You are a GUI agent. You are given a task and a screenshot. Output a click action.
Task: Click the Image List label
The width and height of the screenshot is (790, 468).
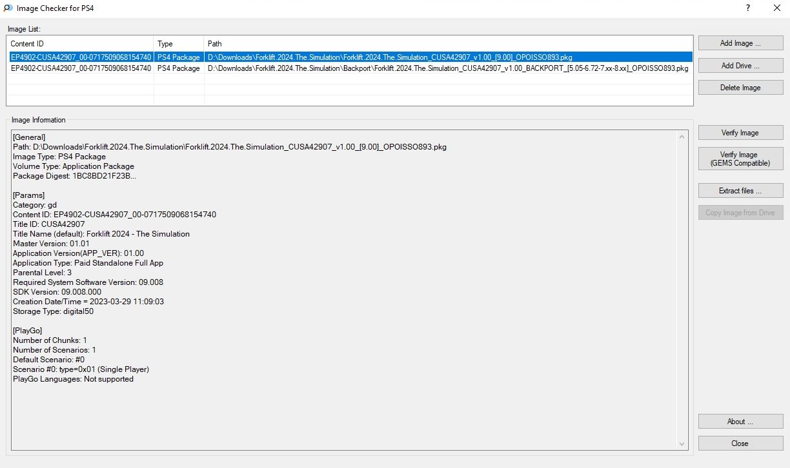tap(24, 29)
